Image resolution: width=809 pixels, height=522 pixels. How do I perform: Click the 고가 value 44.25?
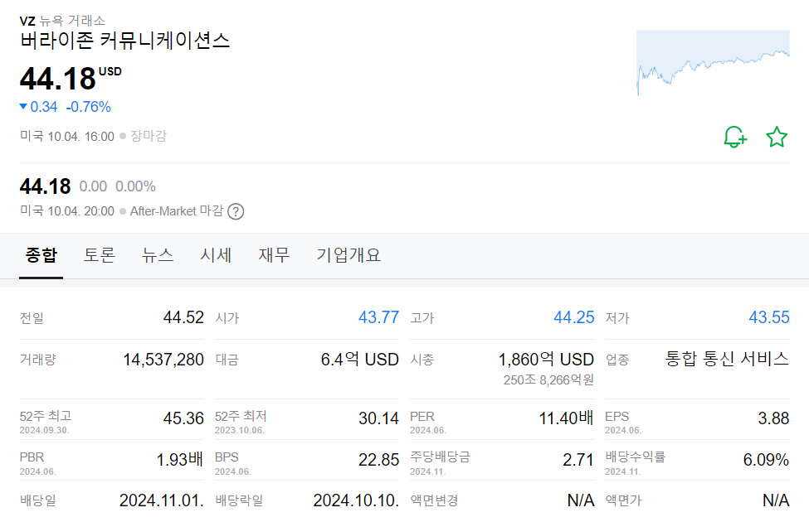click(573, 317)
